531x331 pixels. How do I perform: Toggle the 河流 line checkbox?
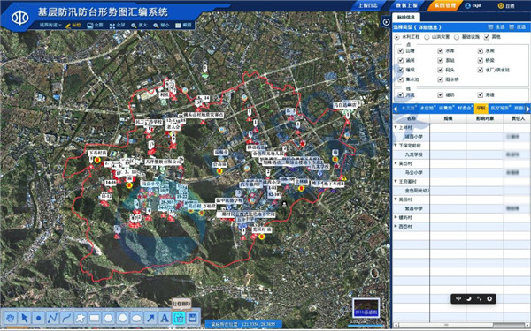click(401, 95)
